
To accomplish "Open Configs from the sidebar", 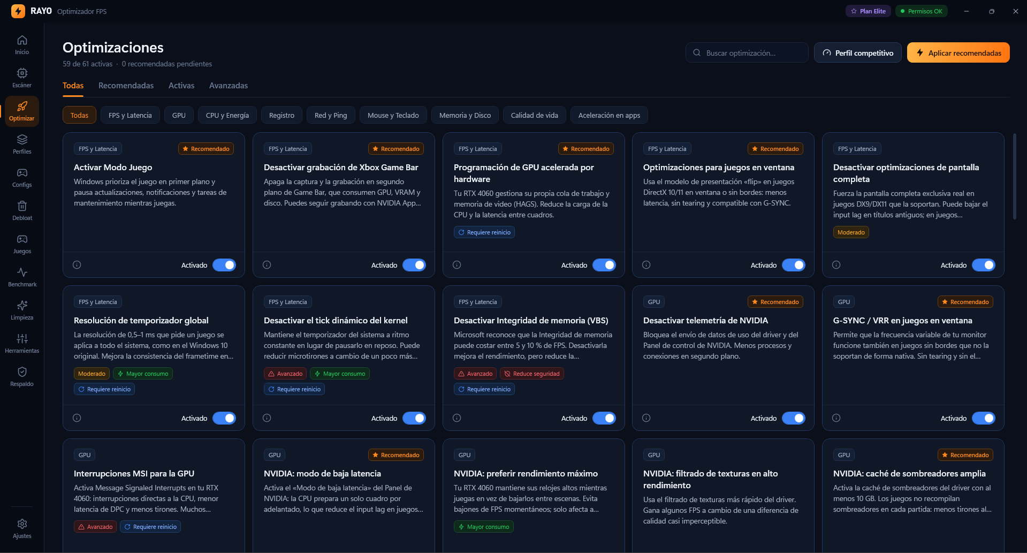I will click(x=22, y=178).
